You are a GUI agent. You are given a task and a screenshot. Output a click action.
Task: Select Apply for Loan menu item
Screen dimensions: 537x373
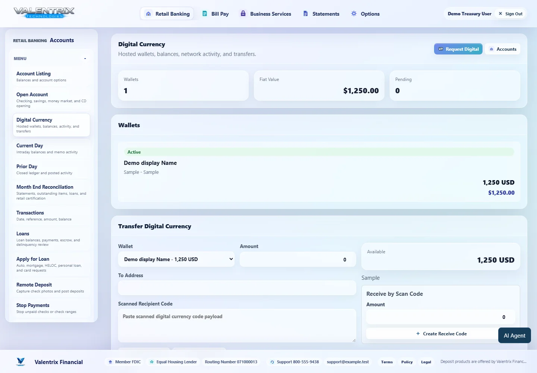pos(51,264)
